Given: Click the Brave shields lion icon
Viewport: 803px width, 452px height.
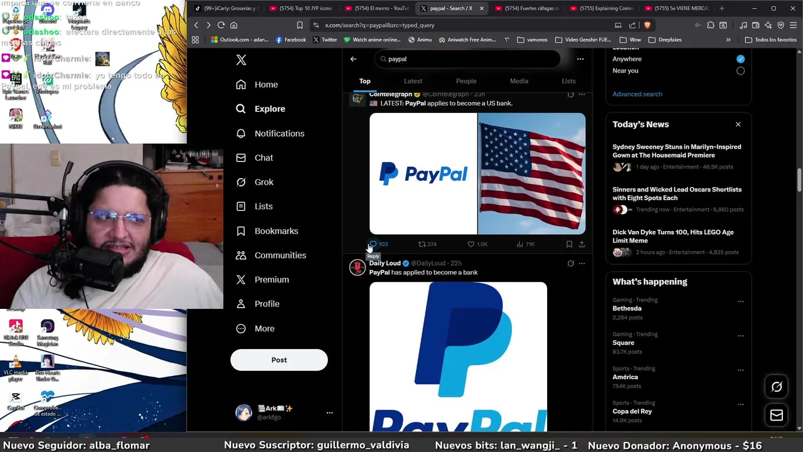Looking at the screenshot, I should (x=647, y=25).
